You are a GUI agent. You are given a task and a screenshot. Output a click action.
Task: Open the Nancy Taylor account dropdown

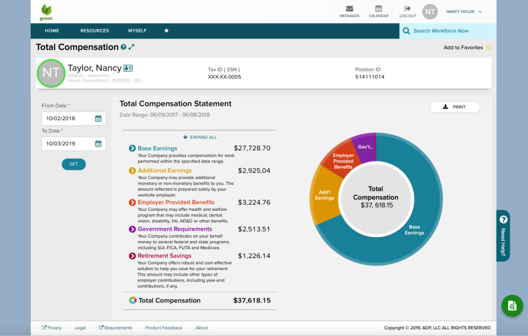coord(464,12)
